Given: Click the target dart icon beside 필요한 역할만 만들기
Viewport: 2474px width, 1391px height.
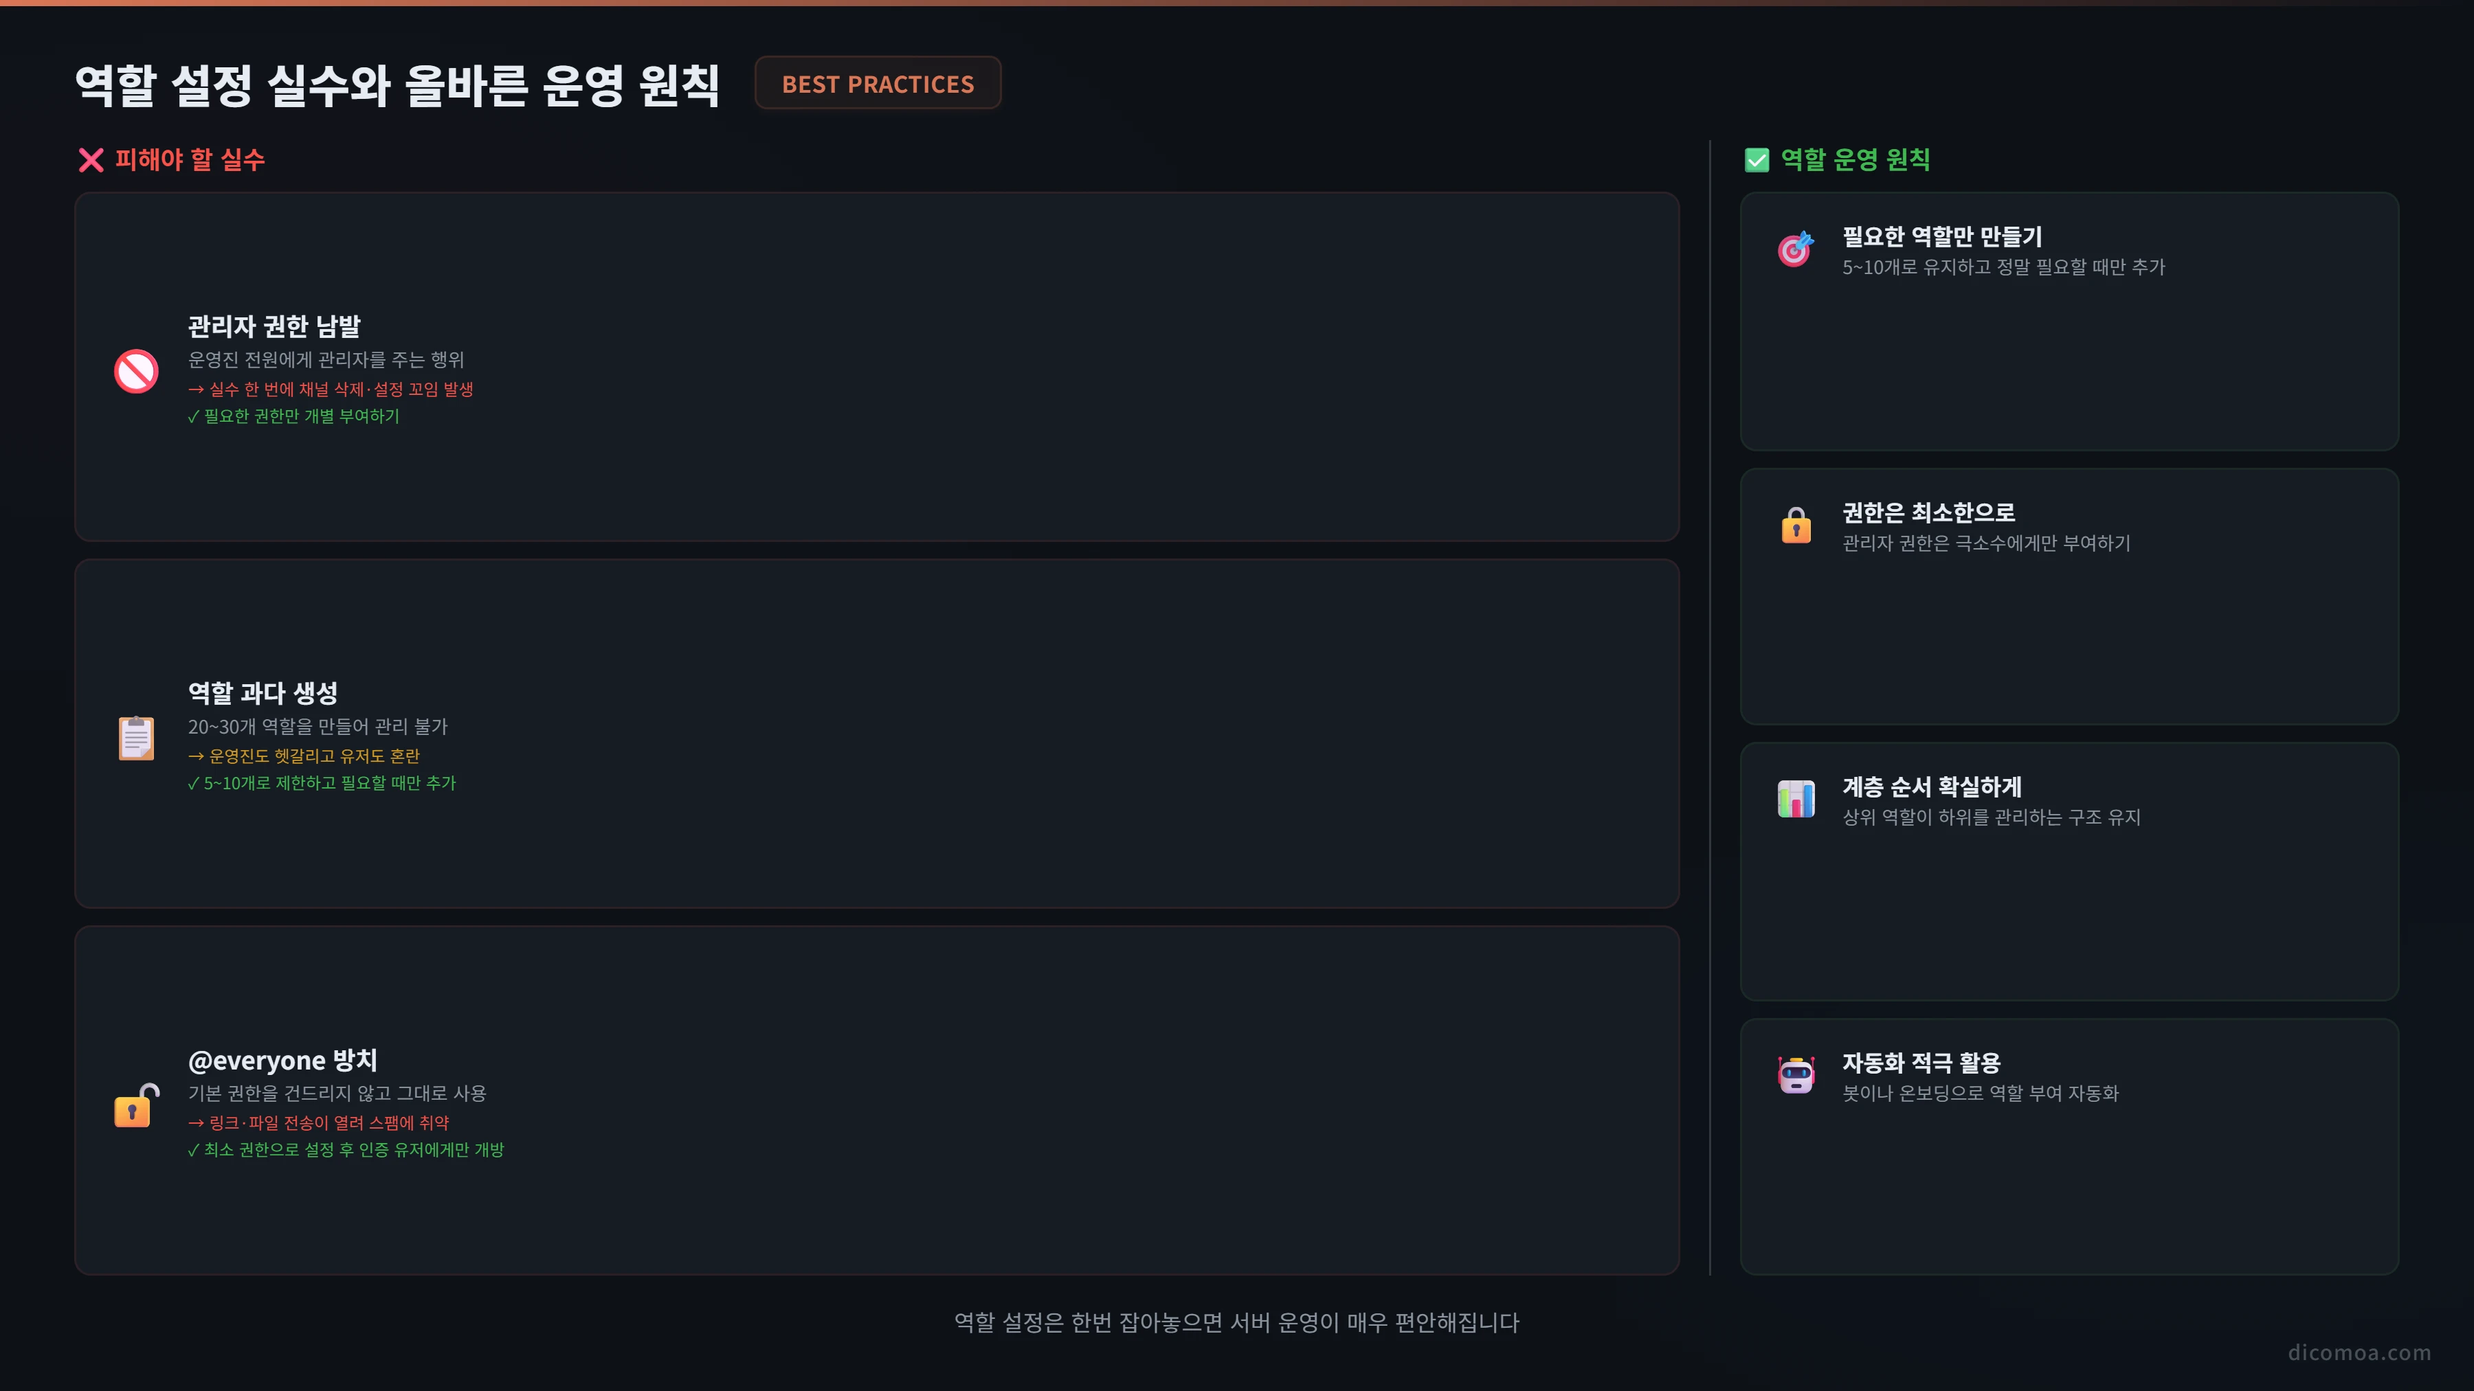Looking at the screenshot, I should tap(1795, 249).
